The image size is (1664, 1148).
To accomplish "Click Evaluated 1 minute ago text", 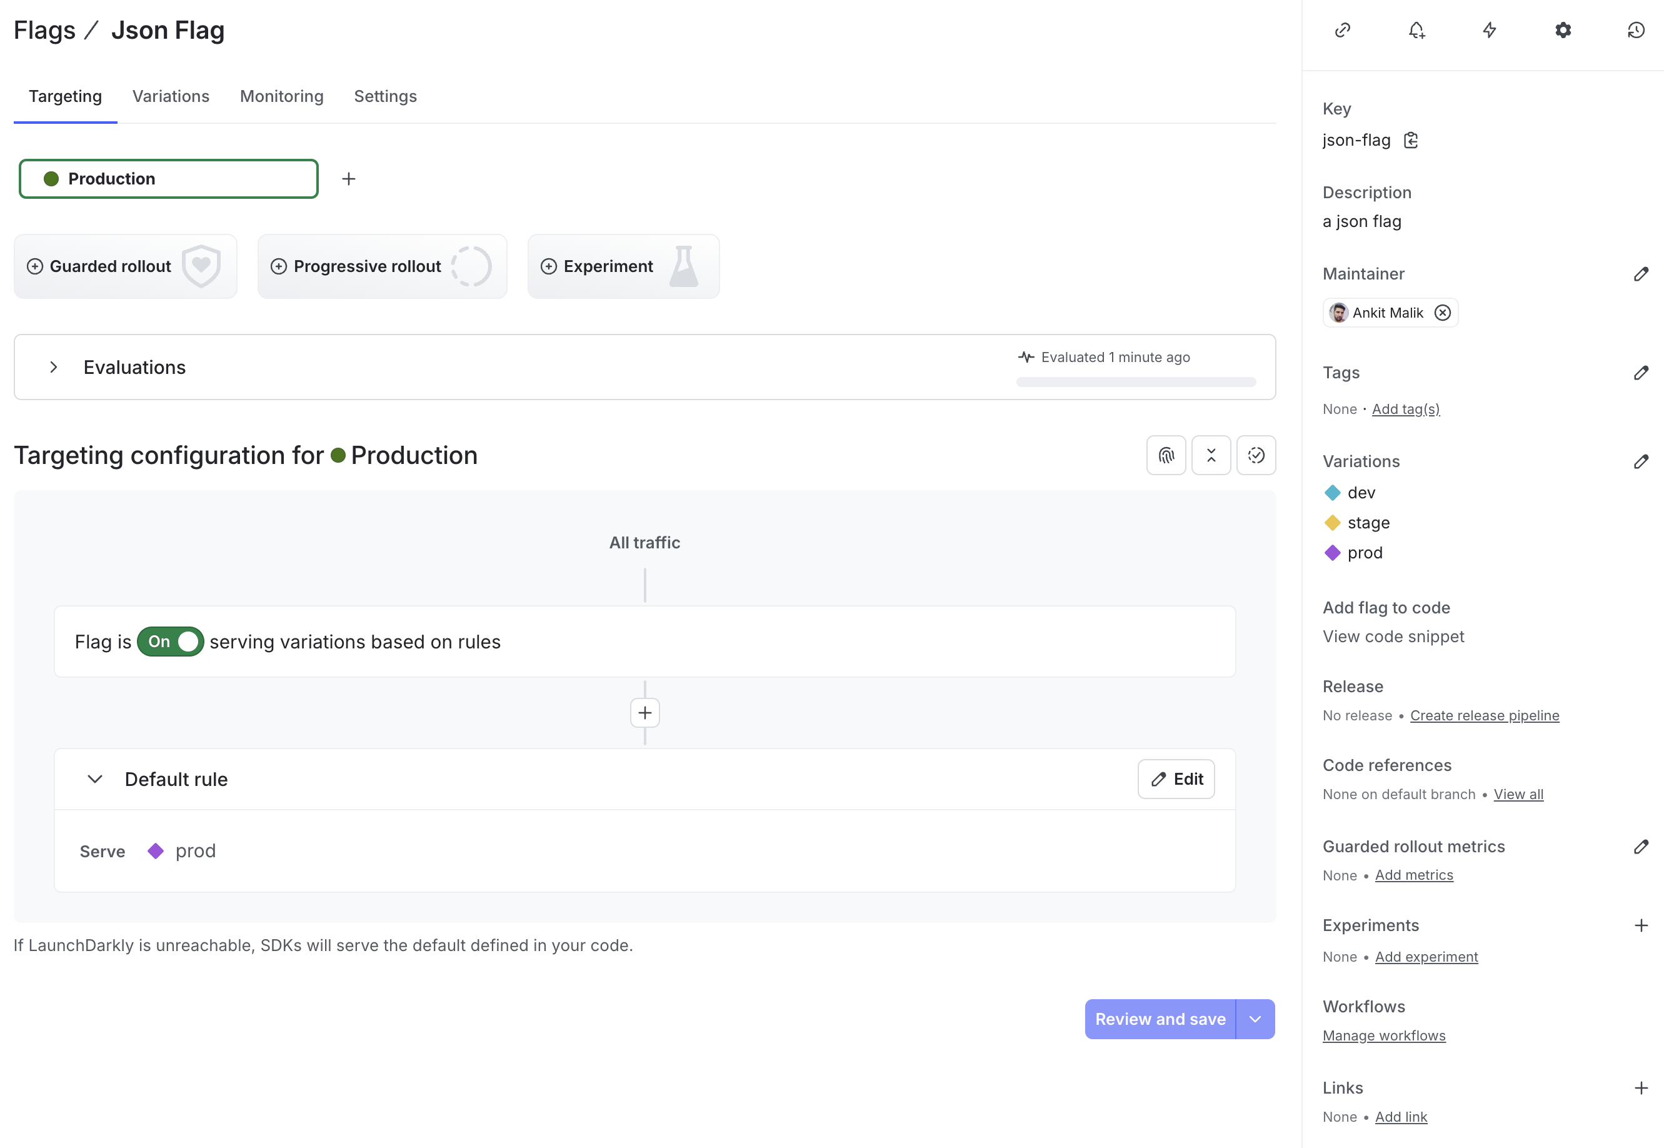I will (1115, 358).
